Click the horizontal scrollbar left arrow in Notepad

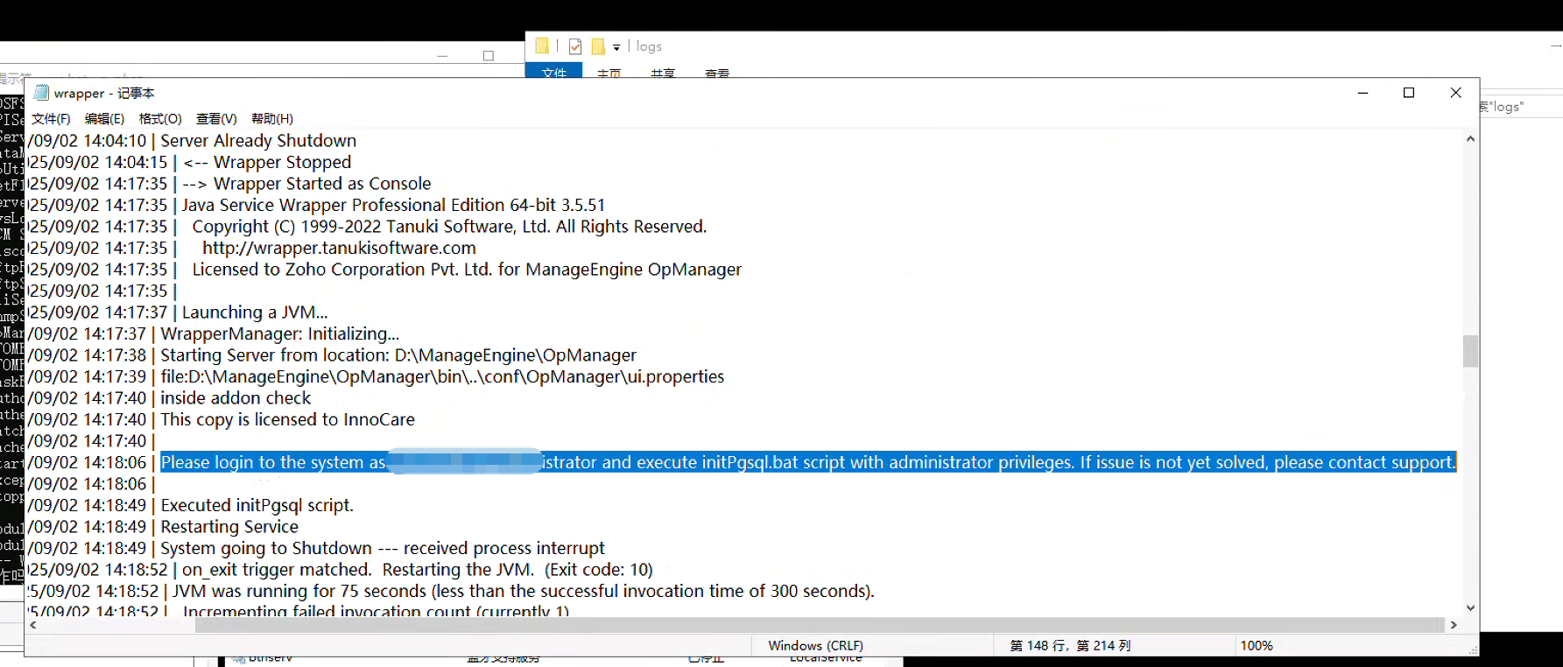point(33,625)
